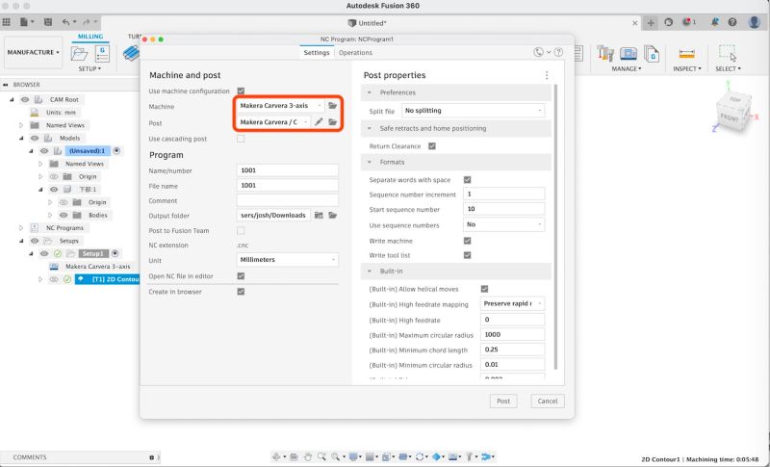The image size is (770, 467).
Task: Toggle Create in browser checkbox
Action: pyautogui.click(x=241, y=292)
